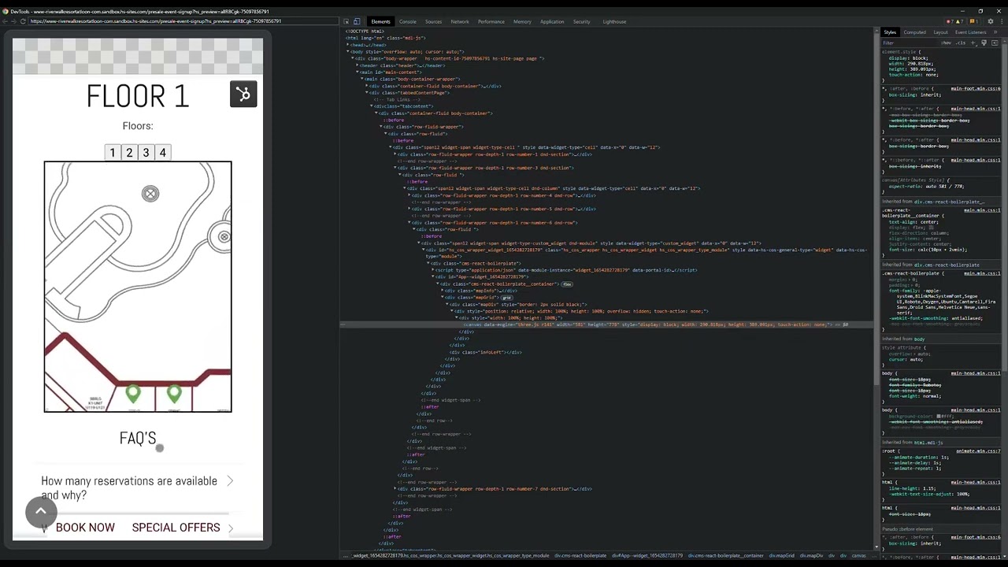Click the red error count badge

coord(950,21)
